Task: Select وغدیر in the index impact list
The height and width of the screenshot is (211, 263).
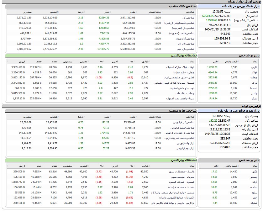Action: click(254, 93)
